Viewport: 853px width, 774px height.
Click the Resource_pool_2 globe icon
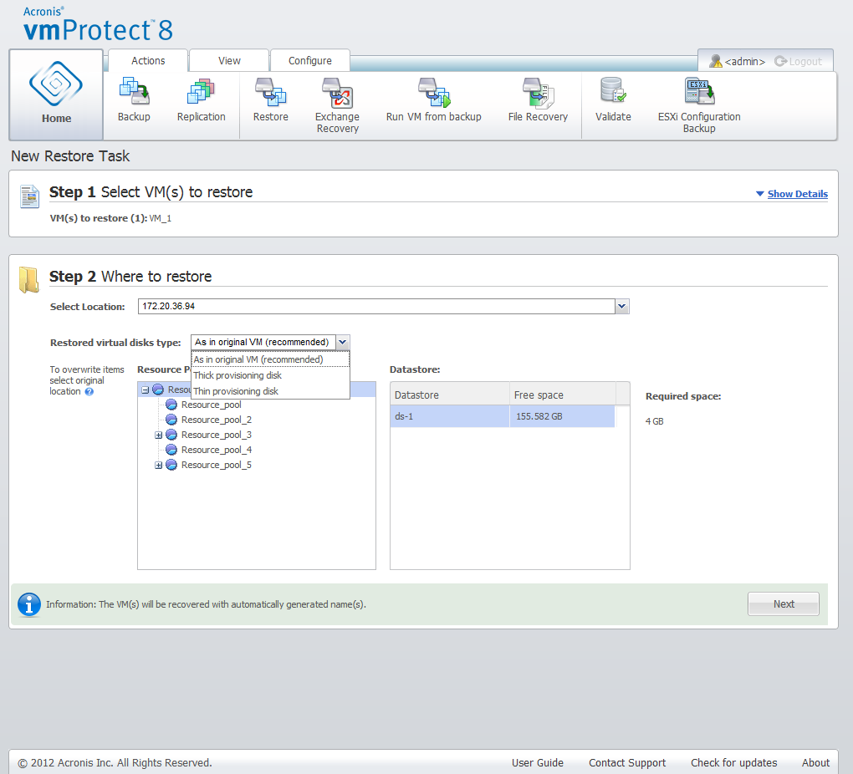(171, 420)
